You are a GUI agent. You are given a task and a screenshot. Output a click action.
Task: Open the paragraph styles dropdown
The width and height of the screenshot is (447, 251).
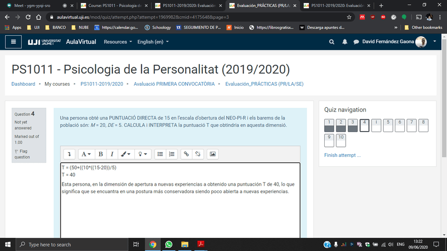point(85,154)
